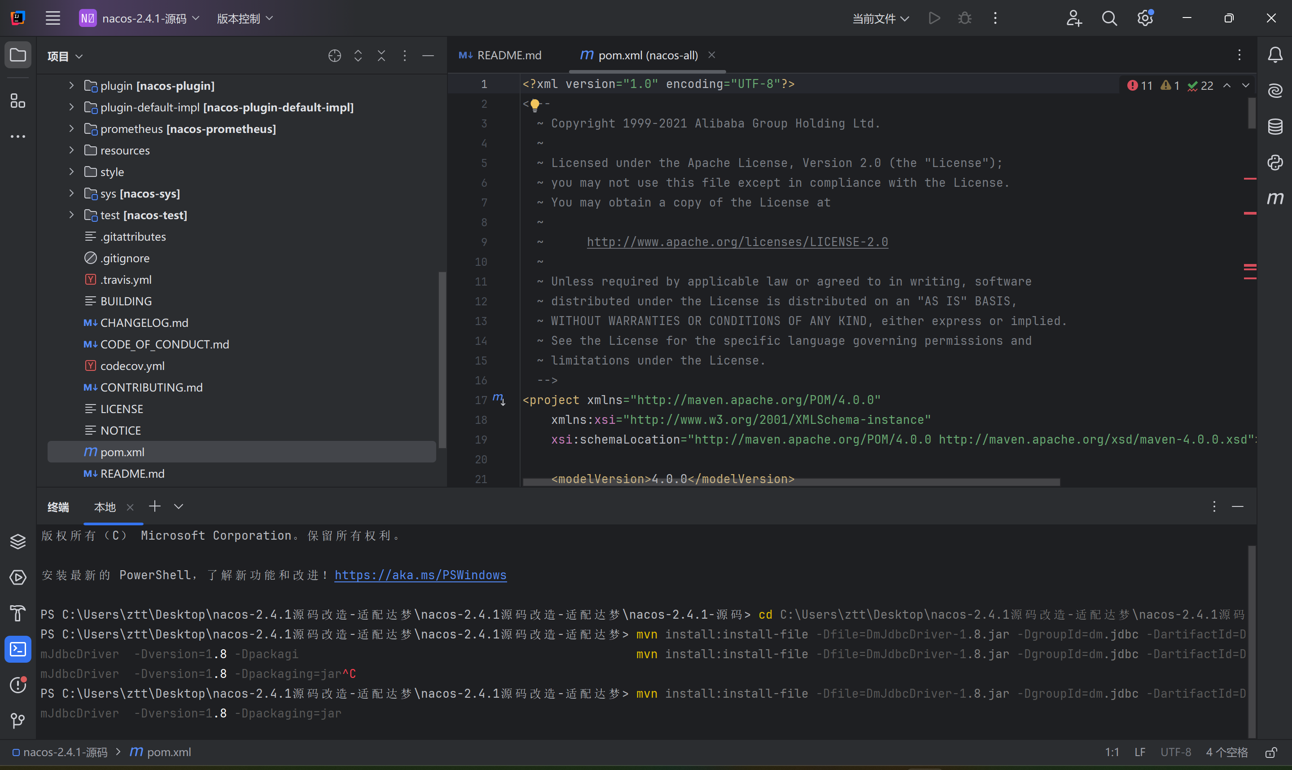Toggle the Project tool window folder button
The width and height of the screenshot is (1292, 770).
pos(18,55)
